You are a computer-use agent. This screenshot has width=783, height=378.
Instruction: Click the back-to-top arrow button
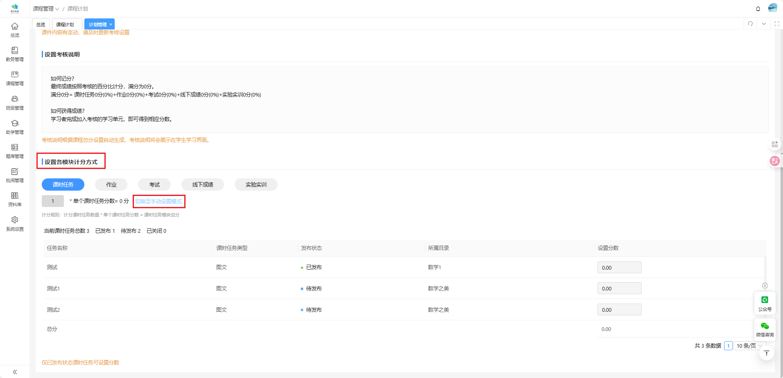[x=767, y=353]
